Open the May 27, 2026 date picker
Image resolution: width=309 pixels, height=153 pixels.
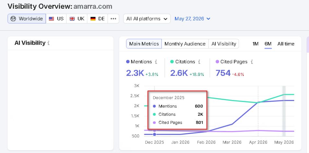192,19
